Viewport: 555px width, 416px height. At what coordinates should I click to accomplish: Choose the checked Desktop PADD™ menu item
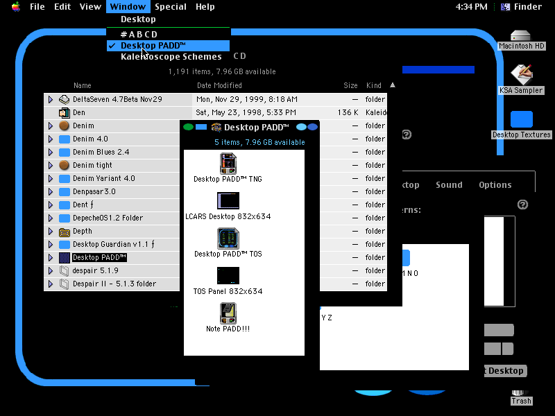pyautogui.click(x=168, y=46)
